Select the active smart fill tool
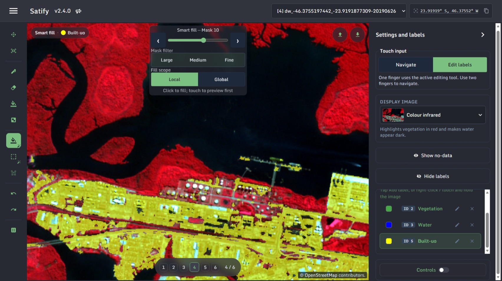 click(x=14, y=140)
